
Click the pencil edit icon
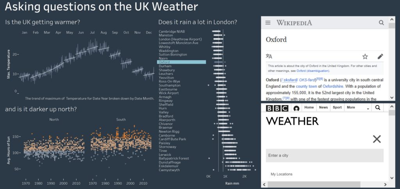tap(380, 56)
